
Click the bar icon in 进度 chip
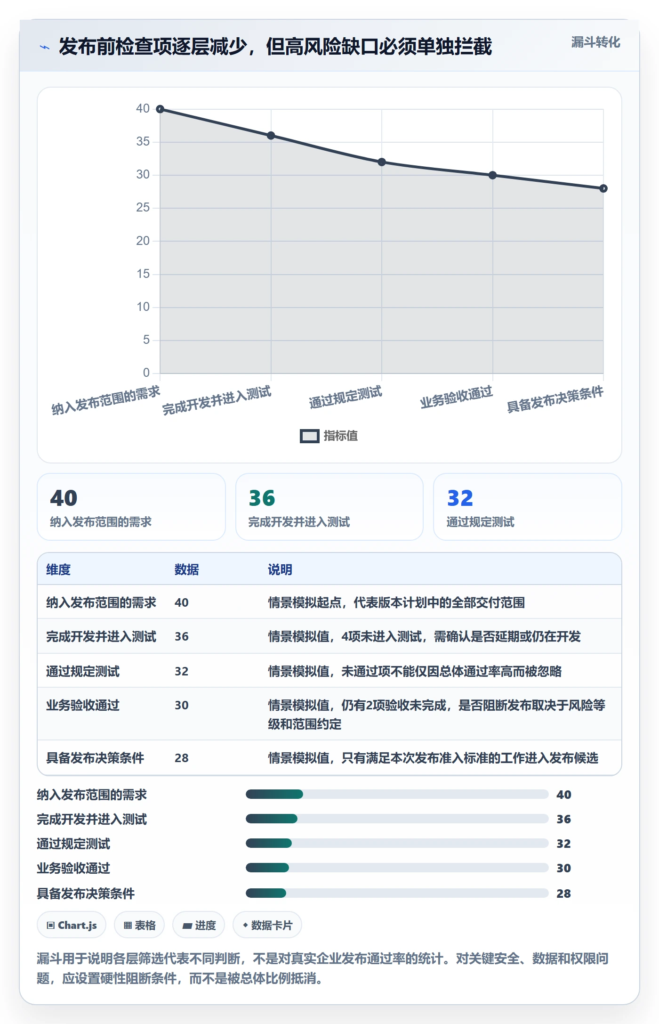pos(187,926)
